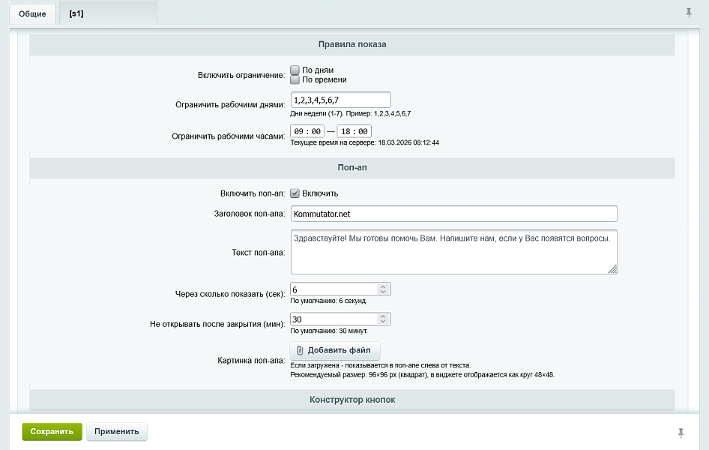The width and height of the screenshot is (709, 450).
Task: Click the 'Применить' button
Action: [x=117, y=431]
